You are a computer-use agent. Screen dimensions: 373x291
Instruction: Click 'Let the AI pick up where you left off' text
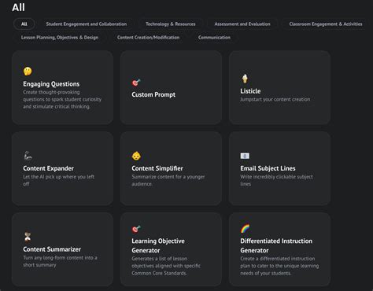click(x=59, y=180)
